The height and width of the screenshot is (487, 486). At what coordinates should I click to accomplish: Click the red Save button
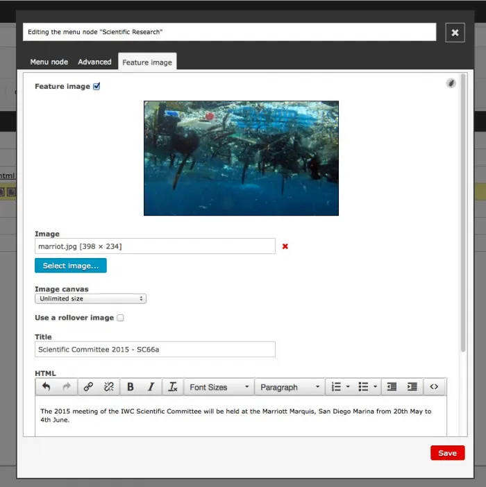(448, 453)
